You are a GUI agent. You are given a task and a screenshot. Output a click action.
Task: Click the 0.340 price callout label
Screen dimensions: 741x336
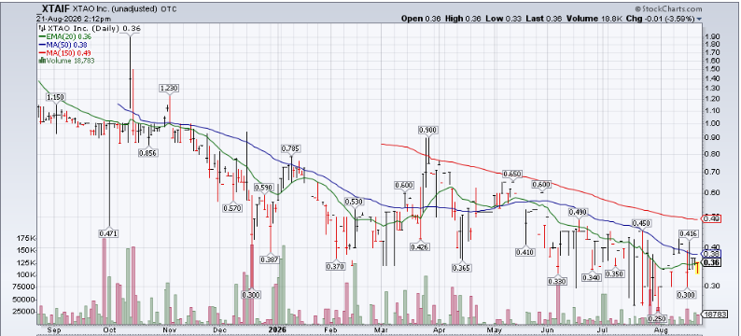click(x=592, y=277)
